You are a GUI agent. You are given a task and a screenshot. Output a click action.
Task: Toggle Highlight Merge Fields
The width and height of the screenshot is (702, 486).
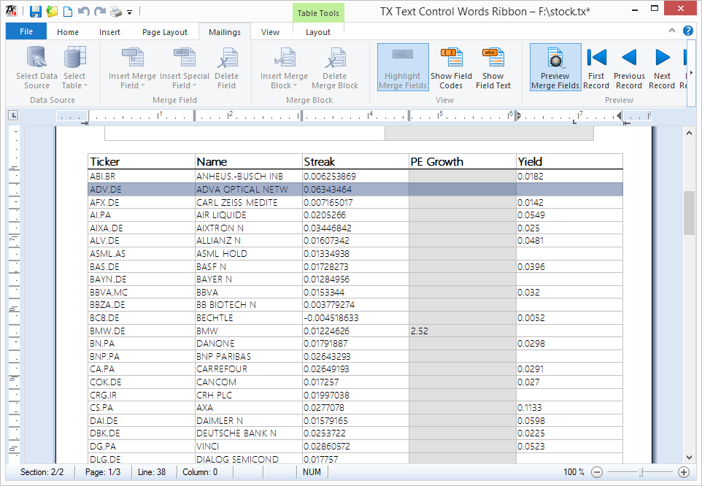pos(403,68)
